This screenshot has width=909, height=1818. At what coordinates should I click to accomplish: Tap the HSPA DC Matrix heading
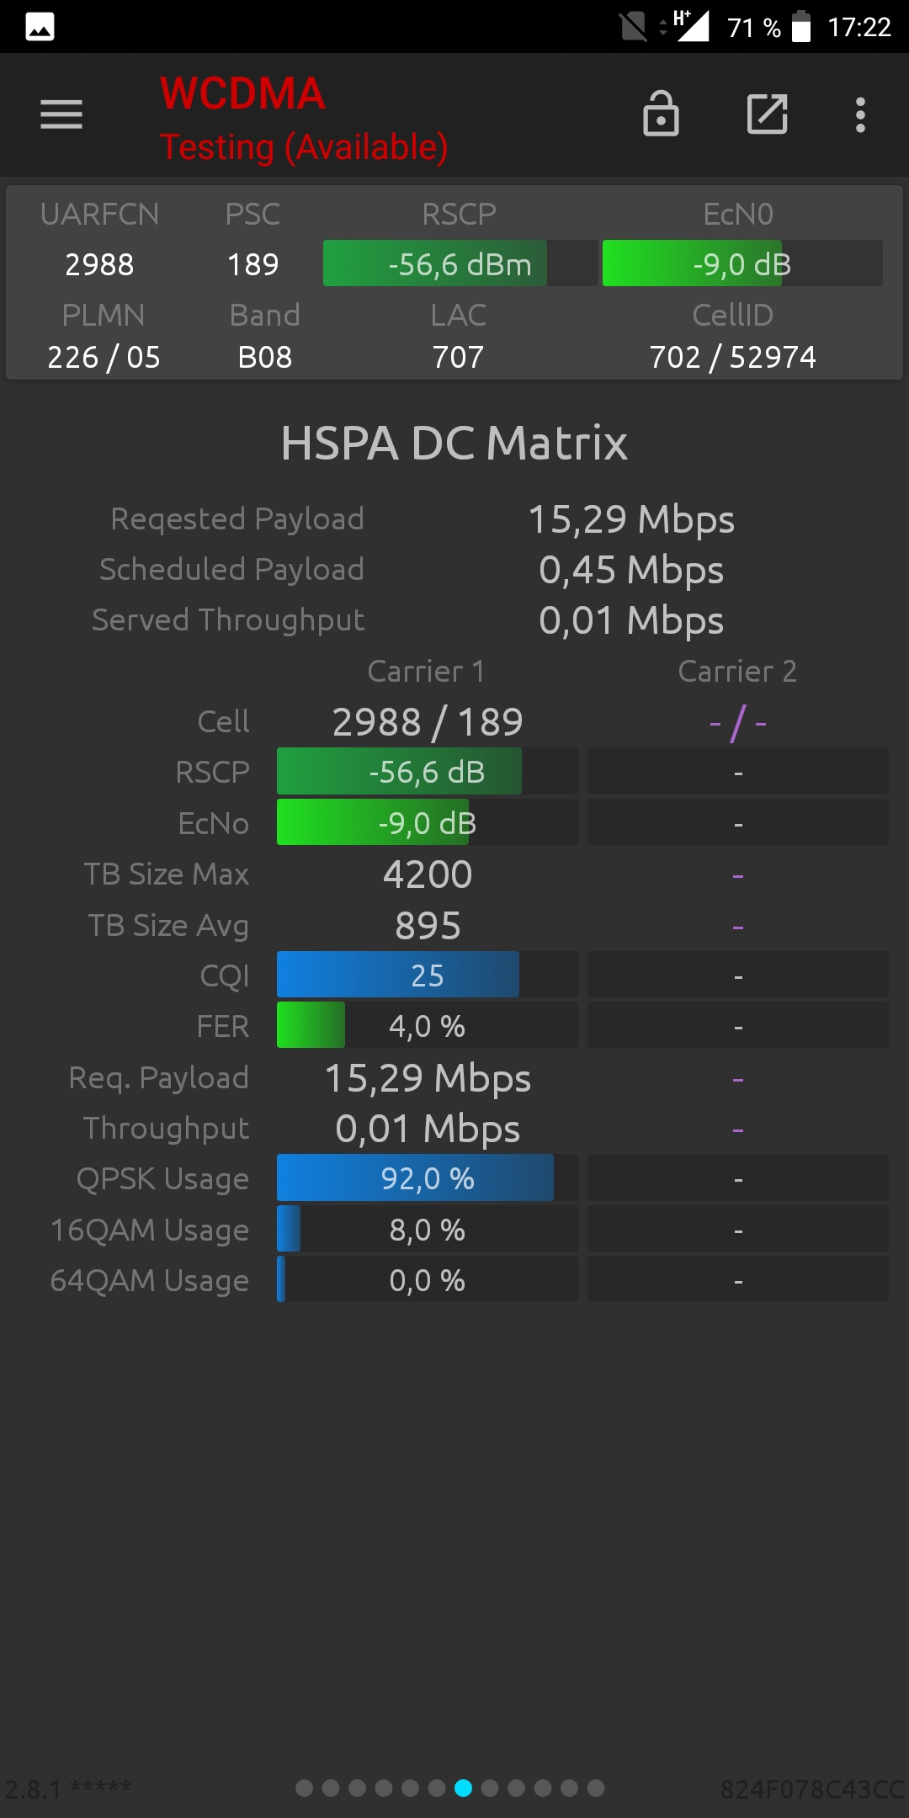click(454, 443)
